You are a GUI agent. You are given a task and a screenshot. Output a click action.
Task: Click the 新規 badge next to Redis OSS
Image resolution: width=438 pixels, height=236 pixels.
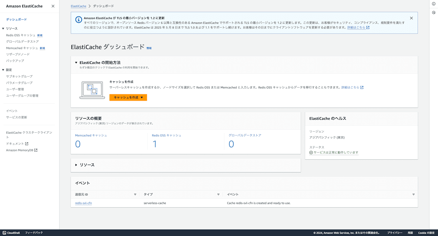(40, 35)
